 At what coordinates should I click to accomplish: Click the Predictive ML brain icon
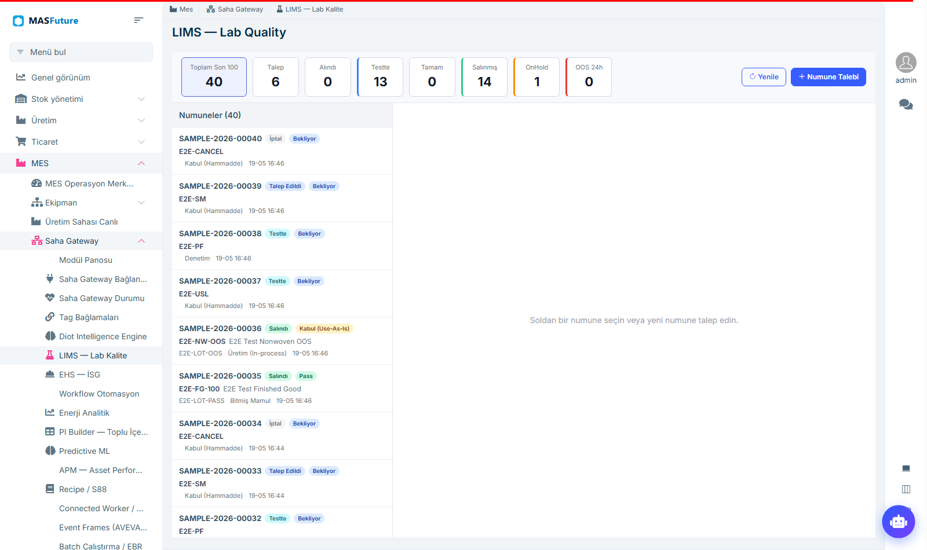pos(50,451)
